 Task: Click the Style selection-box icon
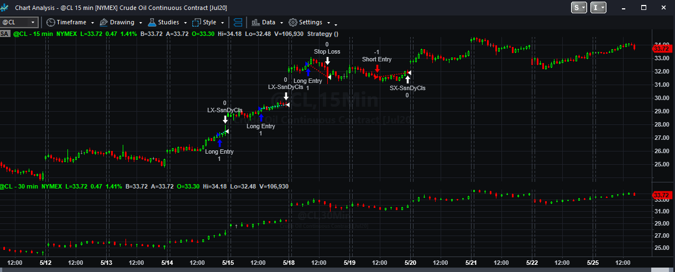[196, 23]
